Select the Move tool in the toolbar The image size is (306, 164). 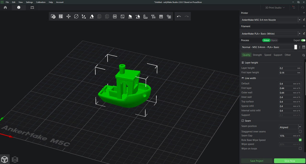pos(68,16)
